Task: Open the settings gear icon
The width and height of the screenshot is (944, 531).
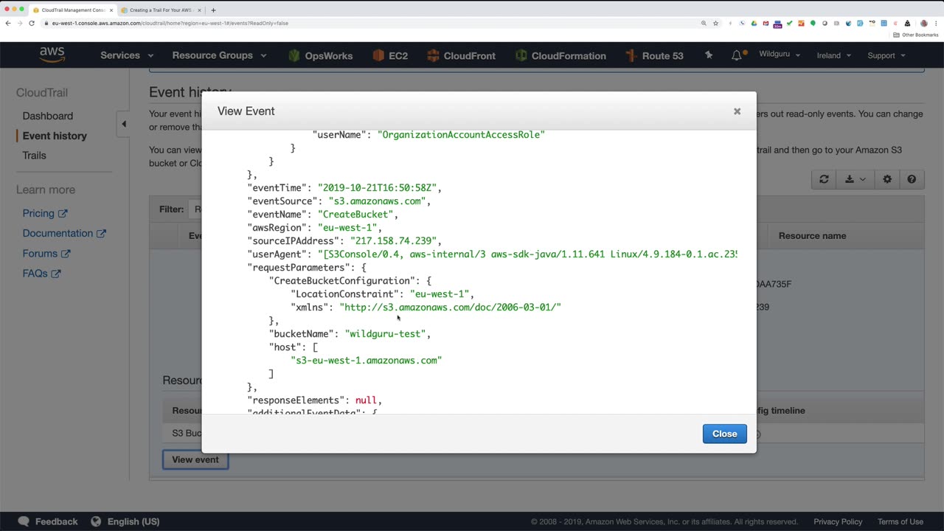Action: (x=887, y=179)
